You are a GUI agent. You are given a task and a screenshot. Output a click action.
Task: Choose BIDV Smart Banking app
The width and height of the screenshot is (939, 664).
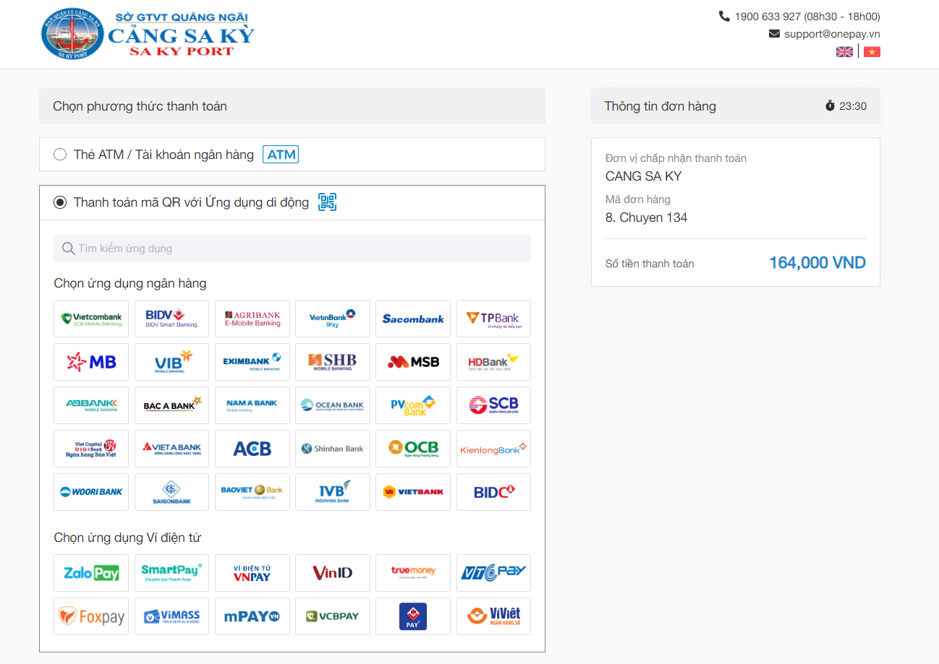pyautogui.click(x=171, y=319)
